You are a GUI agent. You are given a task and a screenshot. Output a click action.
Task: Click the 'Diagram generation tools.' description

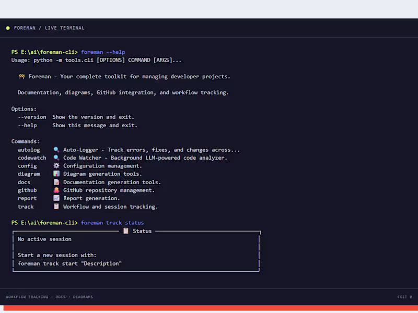coord(102,174)
